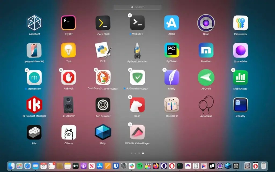This screenshot has height=172, width=275.
Task: Open Safari in the Dock
Action: click(x=27, y=166)
